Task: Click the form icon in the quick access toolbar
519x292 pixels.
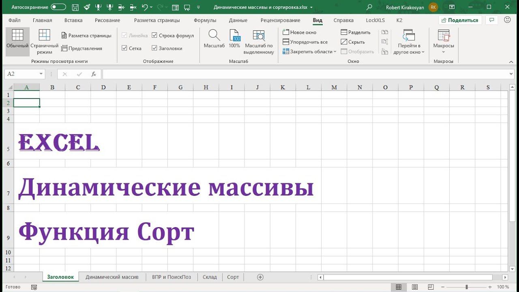Action: point(175,7)
